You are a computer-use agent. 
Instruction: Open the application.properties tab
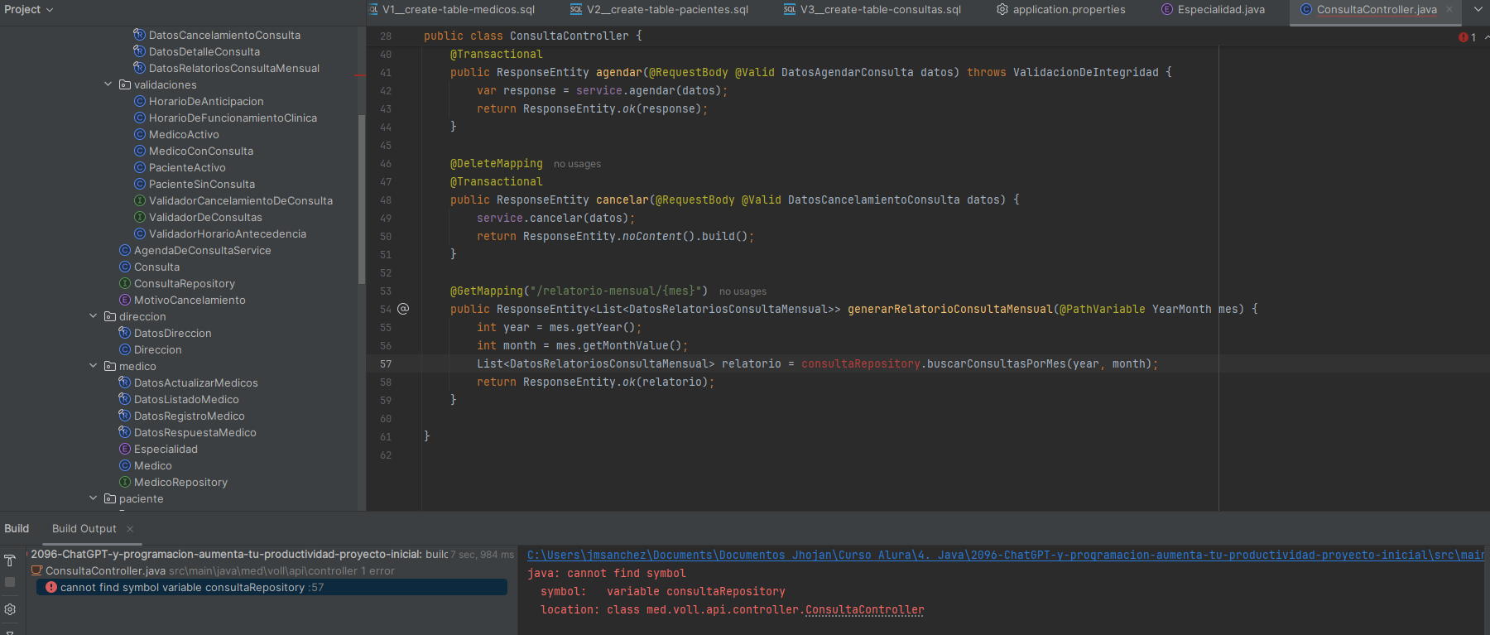pyautogui.click(x=1061, y=10)
